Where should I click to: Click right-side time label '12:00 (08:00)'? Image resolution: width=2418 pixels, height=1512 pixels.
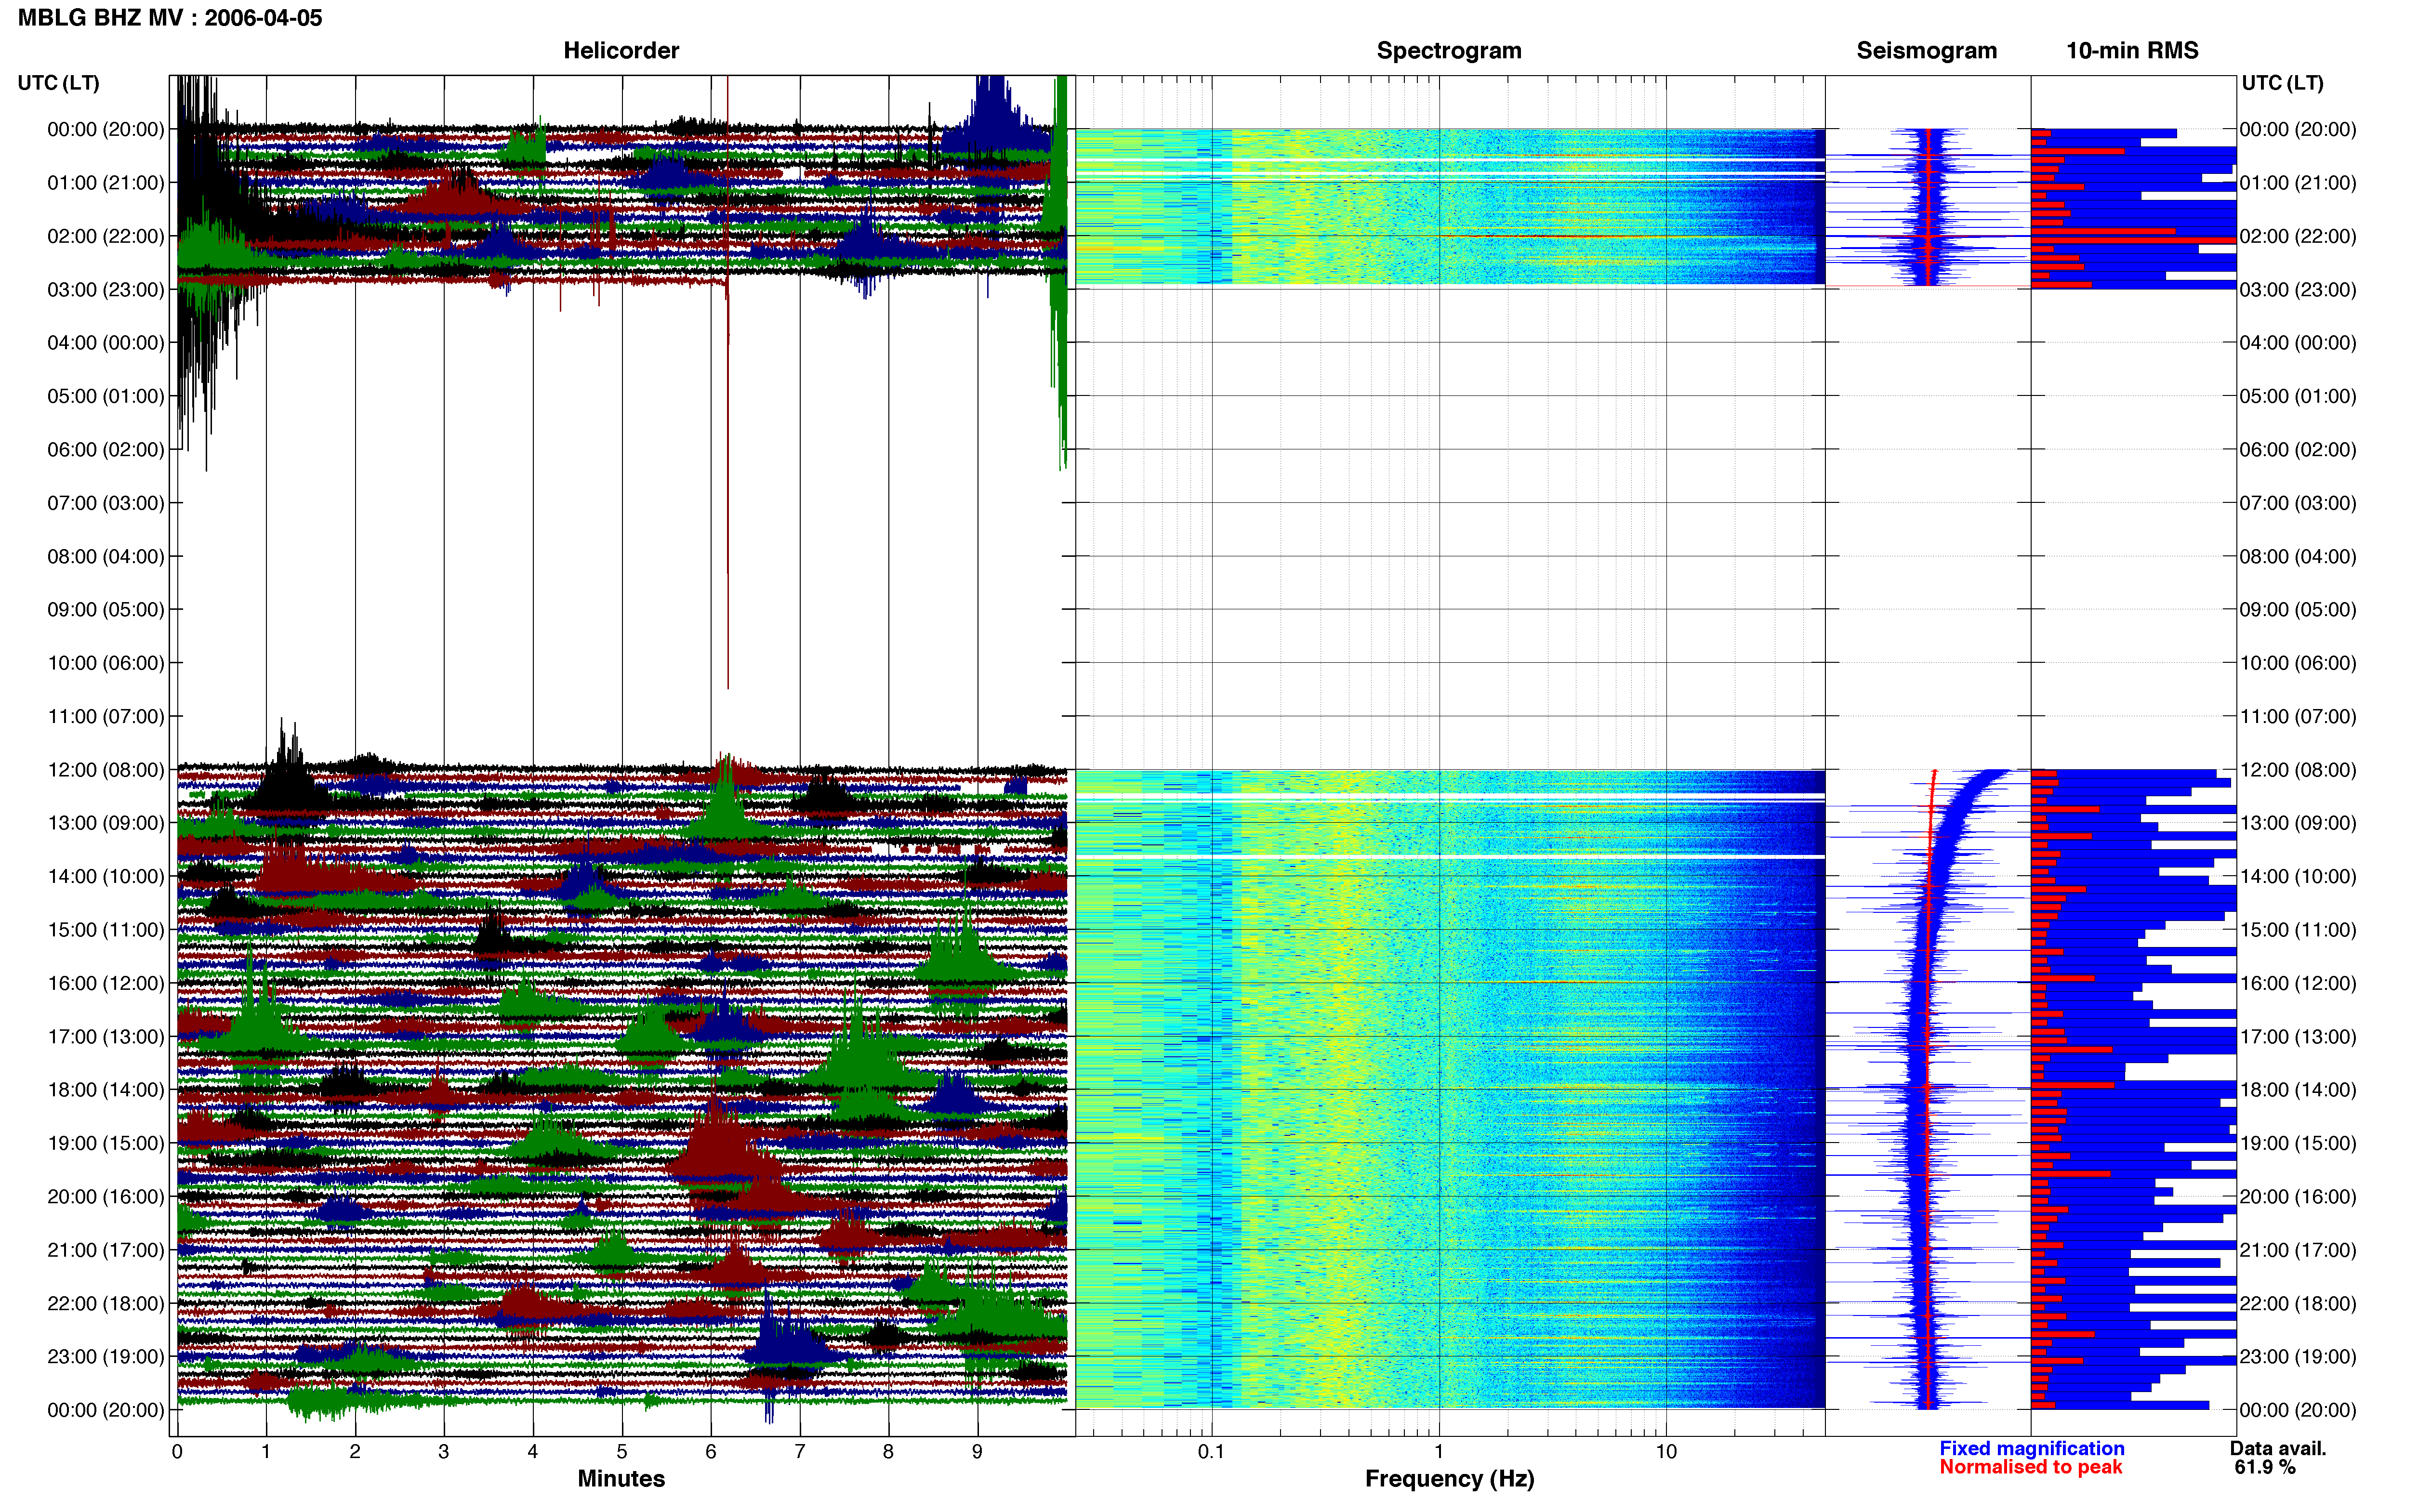pyautogui.click(x=2298, y=770)
